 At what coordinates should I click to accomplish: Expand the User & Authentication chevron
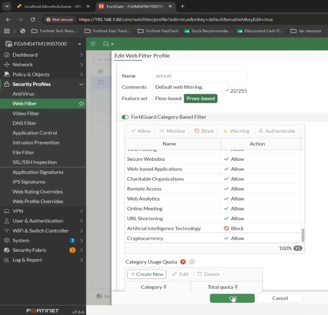click(x=82, y=221)
